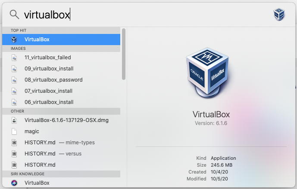
Task: Click the last HISTORY.md result without folder
Action: click(x=40, y=165)
